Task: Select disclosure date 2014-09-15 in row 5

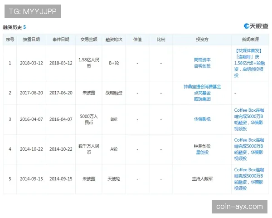Action: [31, 179]
